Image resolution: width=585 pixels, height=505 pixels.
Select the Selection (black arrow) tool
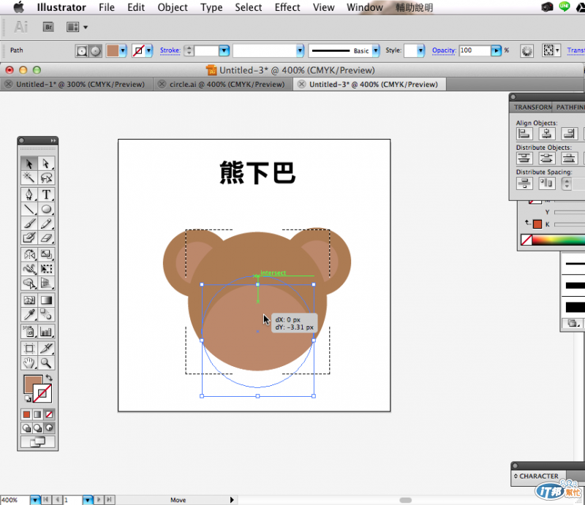(29, 164)
